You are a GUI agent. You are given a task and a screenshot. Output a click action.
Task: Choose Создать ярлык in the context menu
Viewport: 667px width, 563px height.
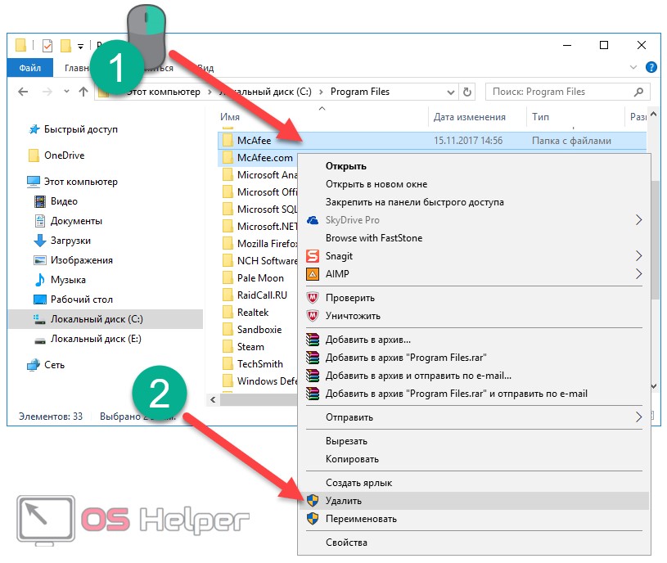474,483
